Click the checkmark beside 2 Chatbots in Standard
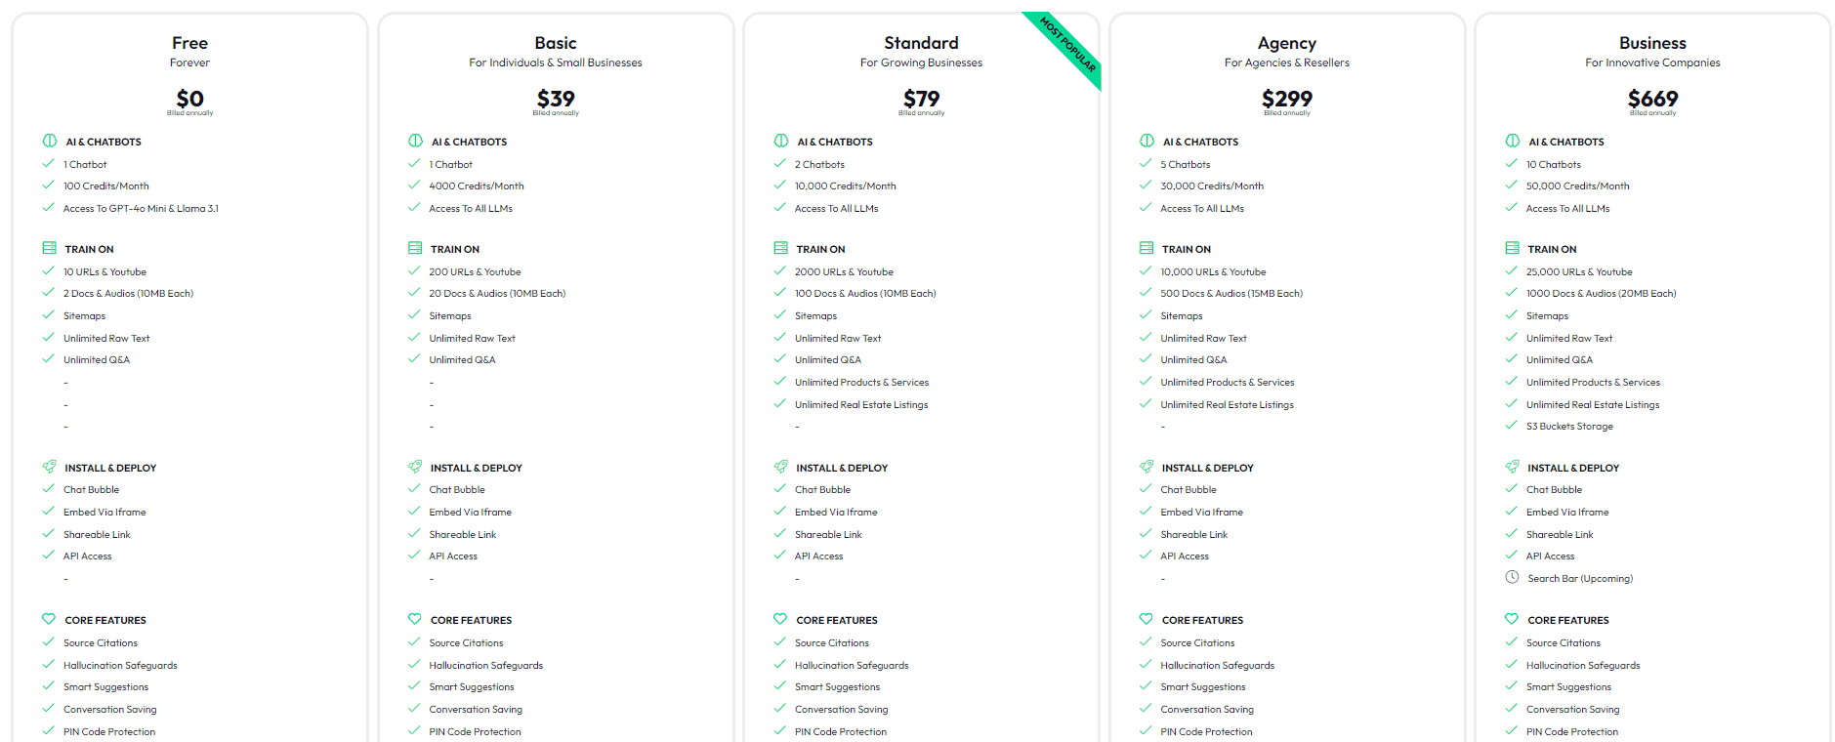 pos(779,163)
